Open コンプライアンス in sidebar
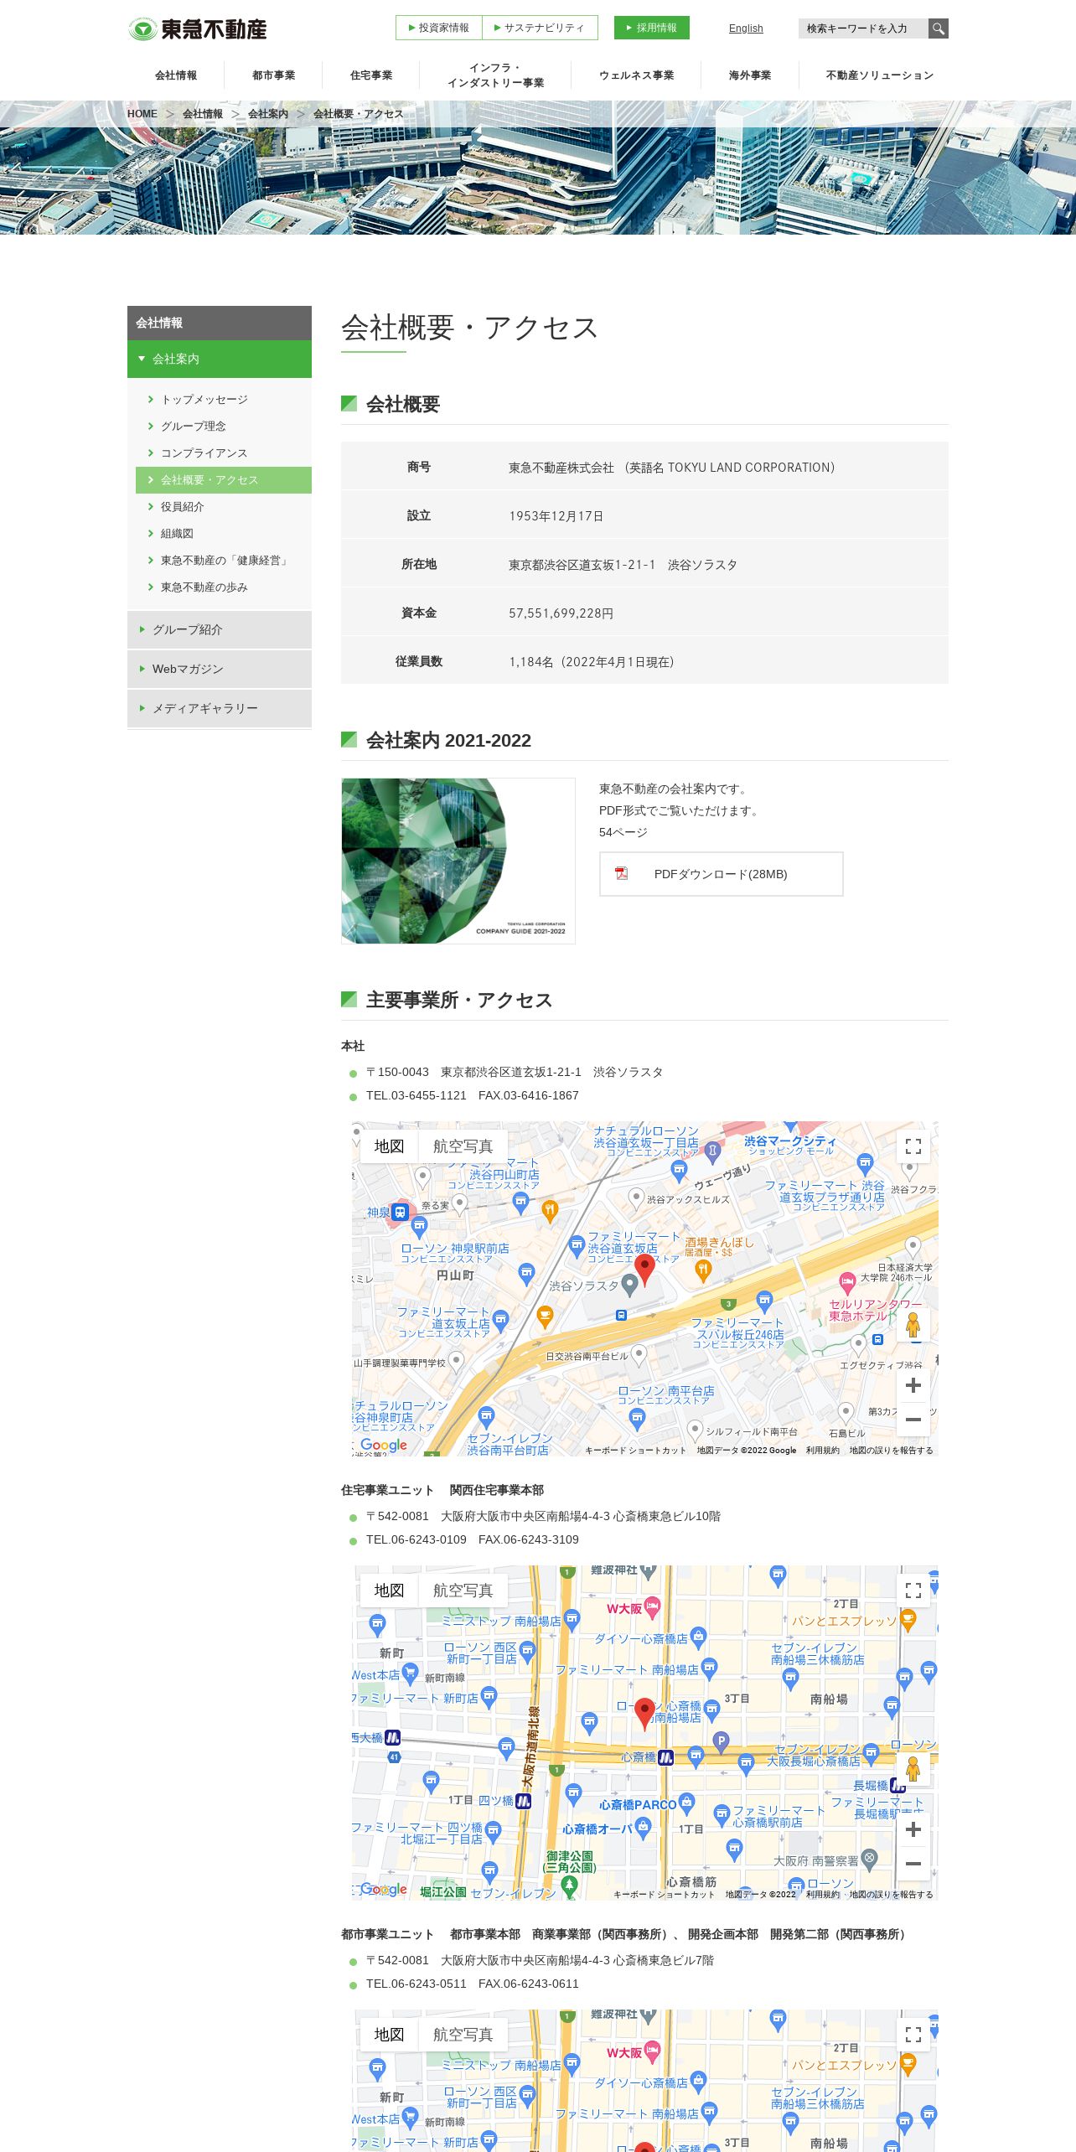The width and height of the screenshot is (1076, 2152). [204, 453]
